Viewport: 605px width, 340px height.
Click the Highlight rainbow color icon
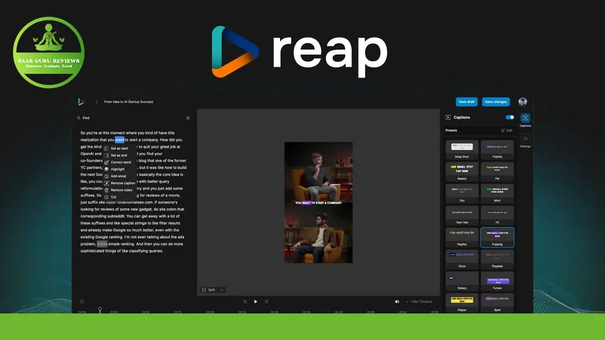click(106, 169)
